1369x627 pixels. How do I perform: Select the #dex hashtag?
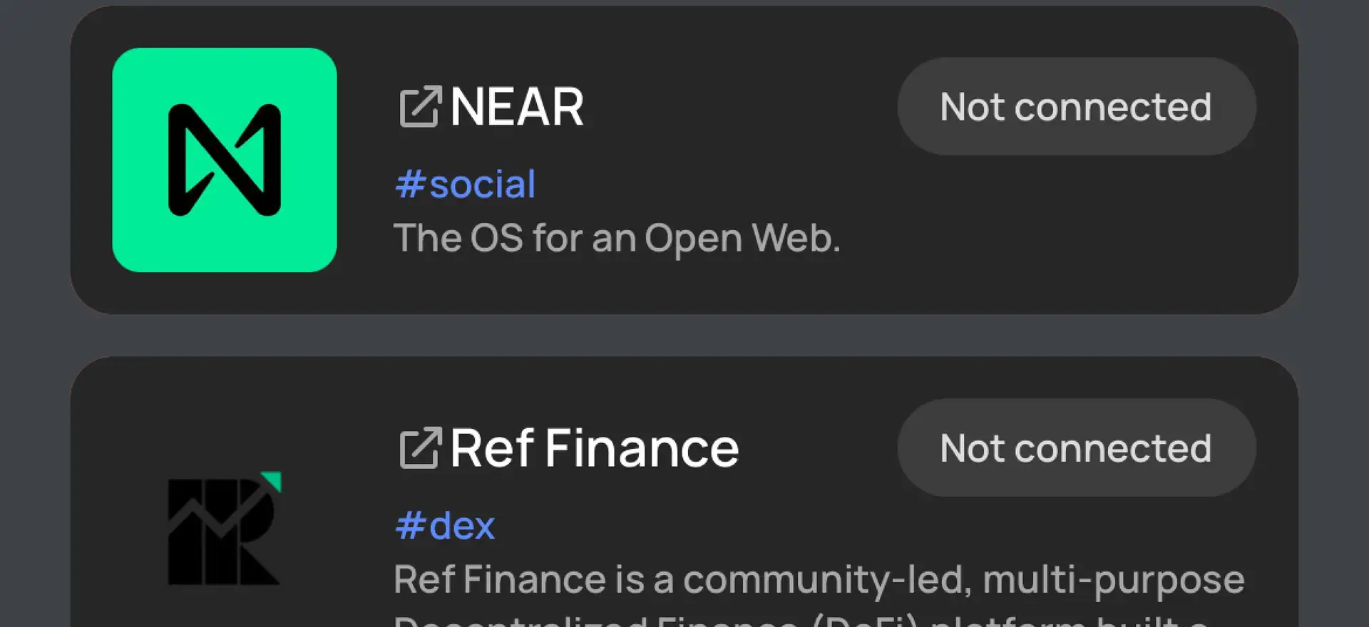[x=445, y=526]
